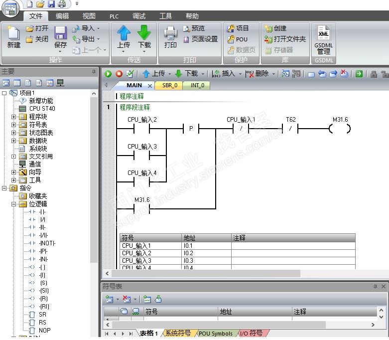Click the blue 上传 upload arrow in ribbon

(x=124, y=32)
